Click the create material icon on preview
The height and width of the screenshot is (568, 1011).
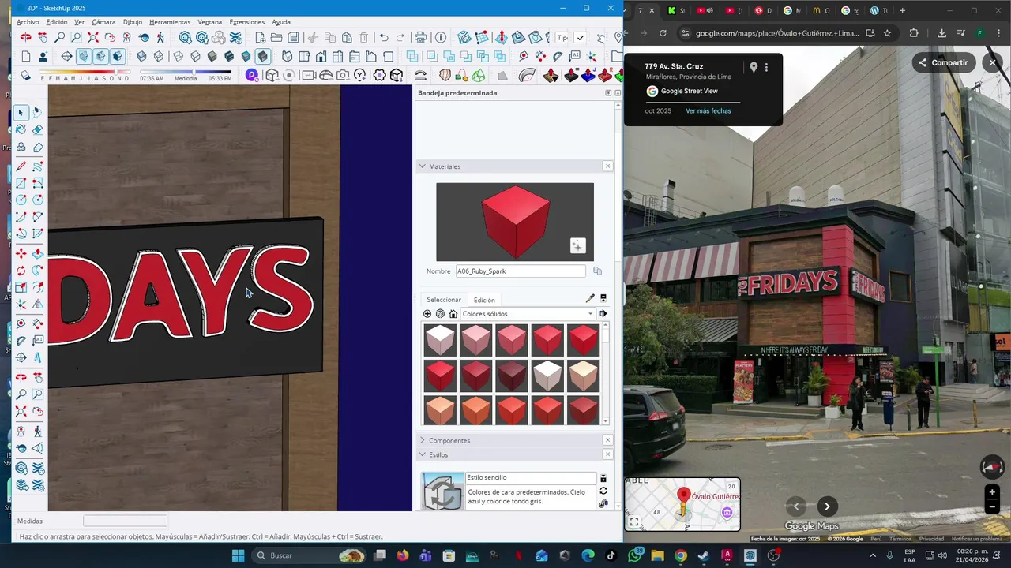pyautogui.click(x=577, y=246)
